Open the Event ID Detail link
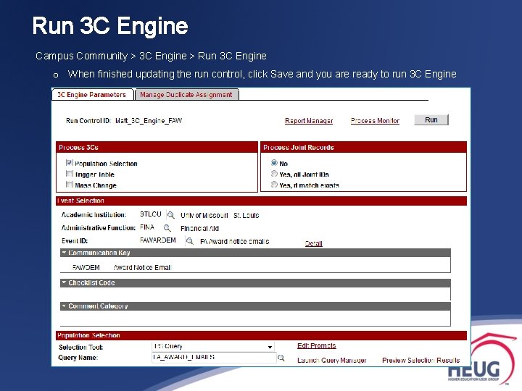522x391 pixels. point(314,243)
